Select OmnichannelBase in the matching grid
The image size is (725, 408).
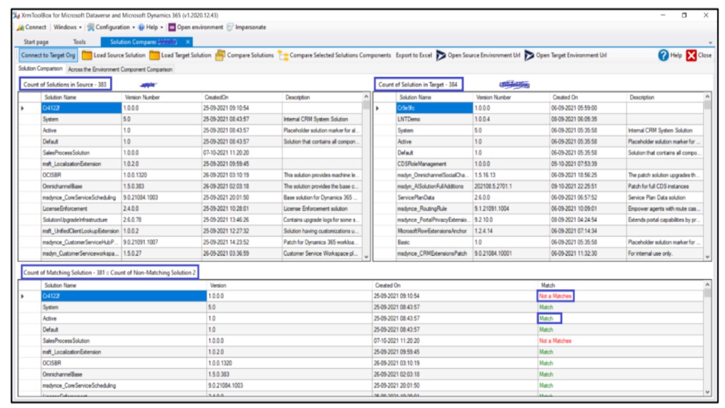click(x=124, y=375)
